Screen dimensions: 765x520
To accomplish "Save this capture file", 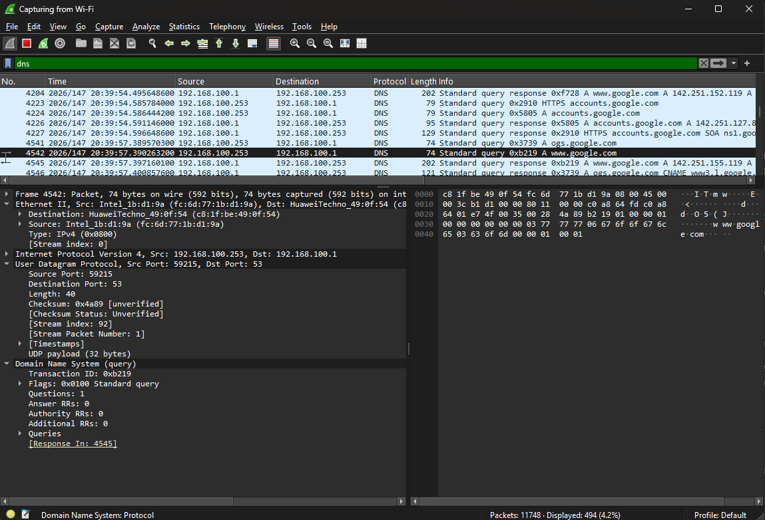I will pos(98,43).
